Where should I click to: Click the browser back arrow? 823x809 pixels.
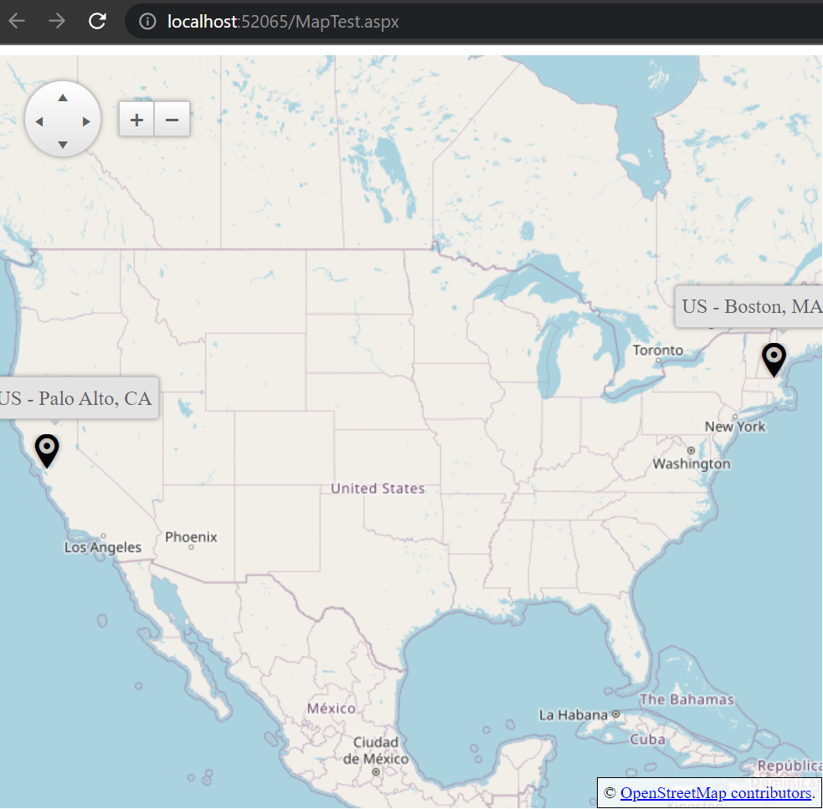(x=16, y=21)
